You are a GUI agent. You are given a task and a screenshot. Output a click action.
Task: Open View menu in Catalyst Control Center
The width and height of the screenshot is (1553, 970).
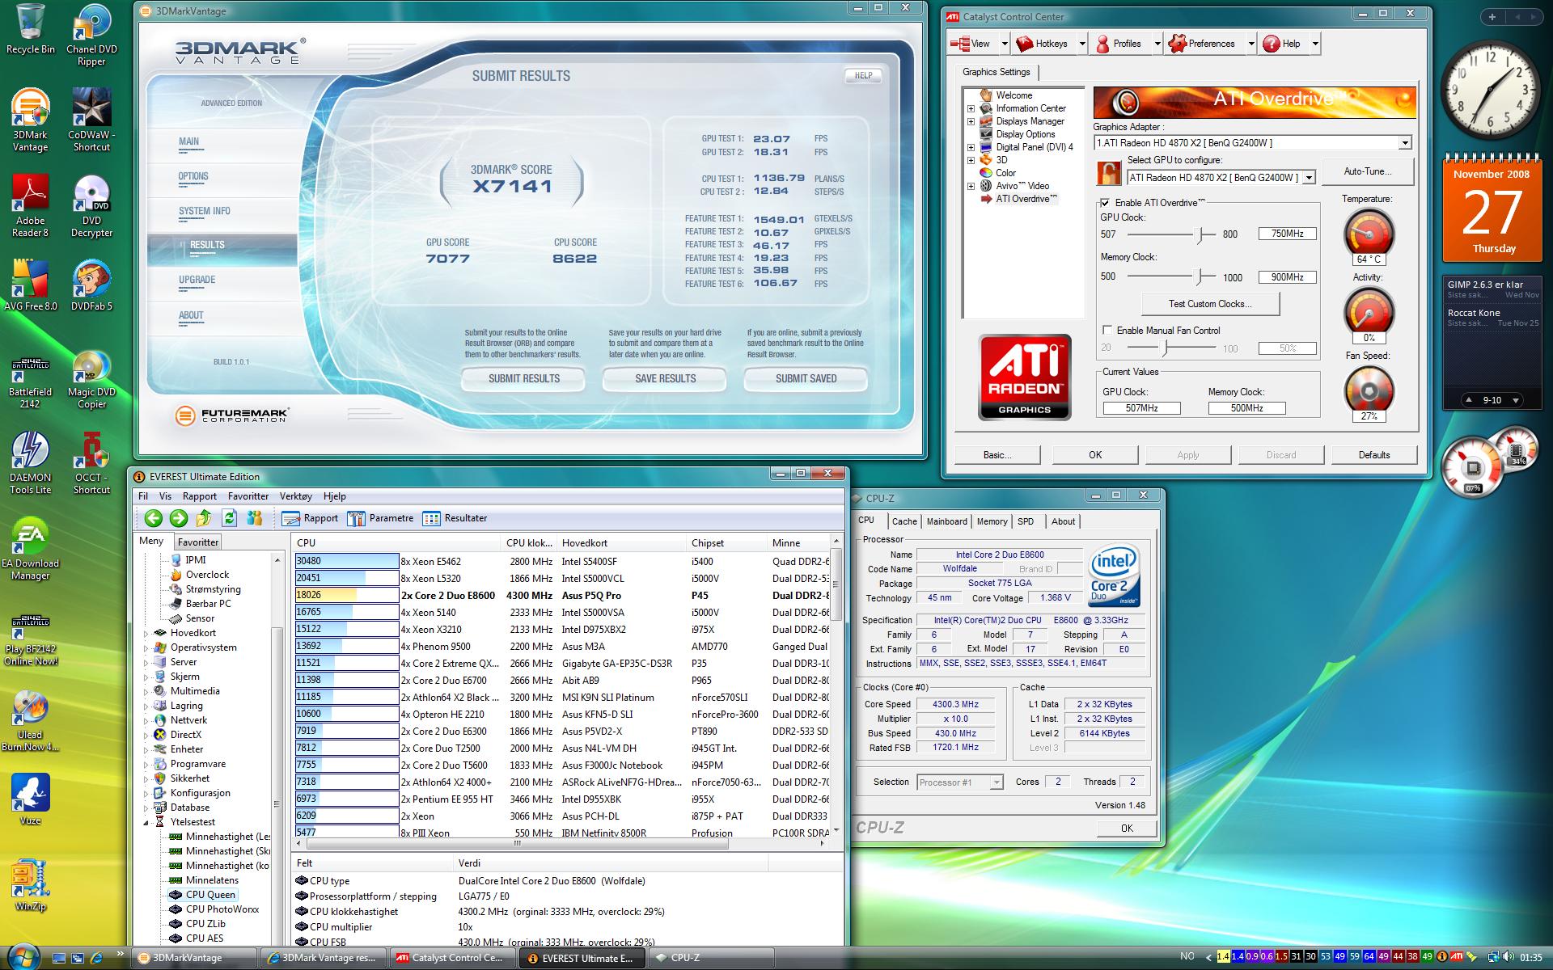[x=979, y=44]
